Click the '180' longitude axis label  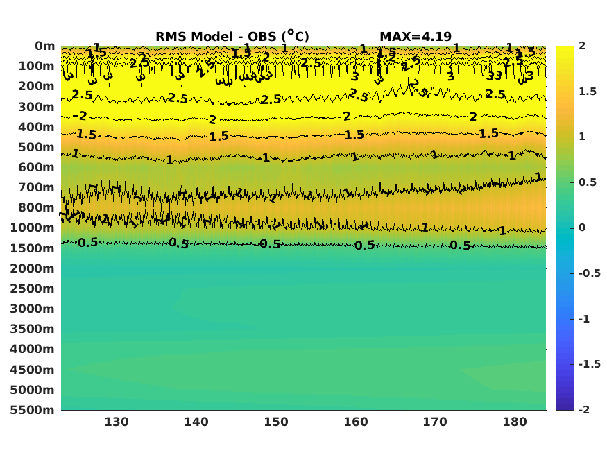[x=515, y=422]
